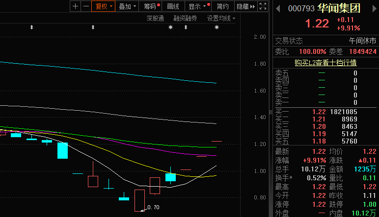This screenshot has width=379, height=217.
Task: Select the 画线 drawing tool
Action: (x=173, y=6)
